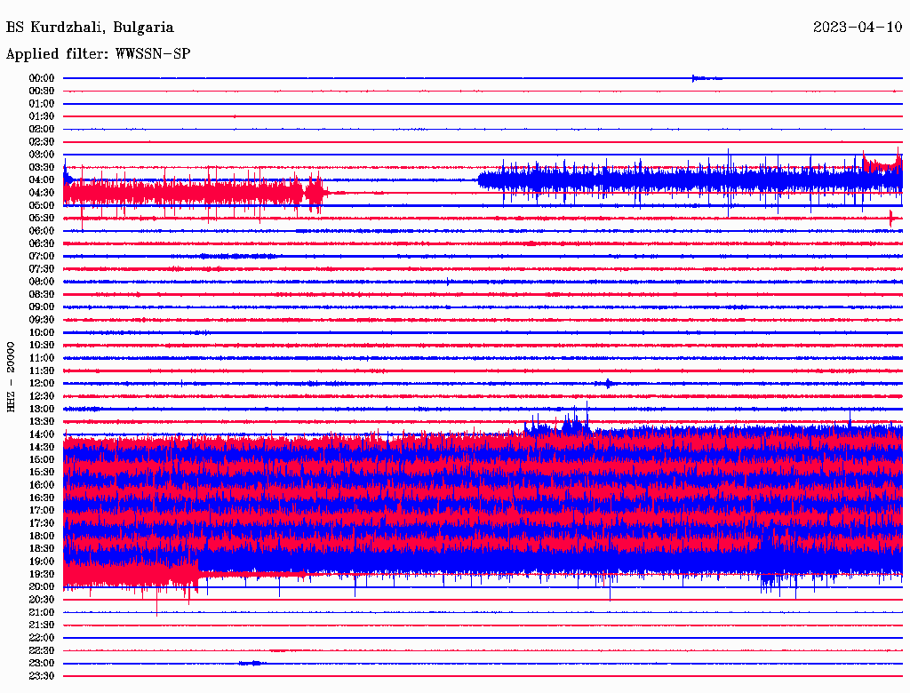
Task: Select the 12:00 time label
Action: tap(42, 383)
